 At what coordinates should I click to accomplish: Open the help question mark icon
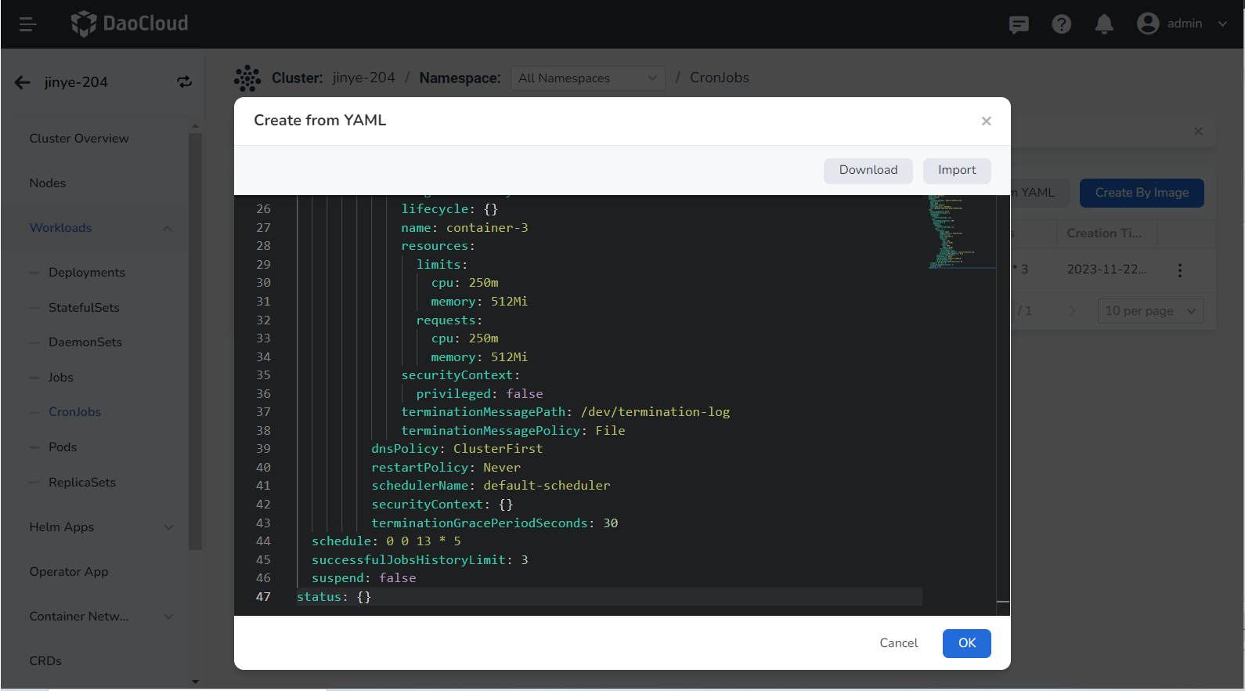coord(1061,24)
